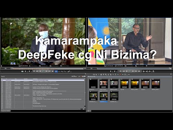Play the timeline in the right Recorder
This screenshot has height=130, width=173.
130,71
